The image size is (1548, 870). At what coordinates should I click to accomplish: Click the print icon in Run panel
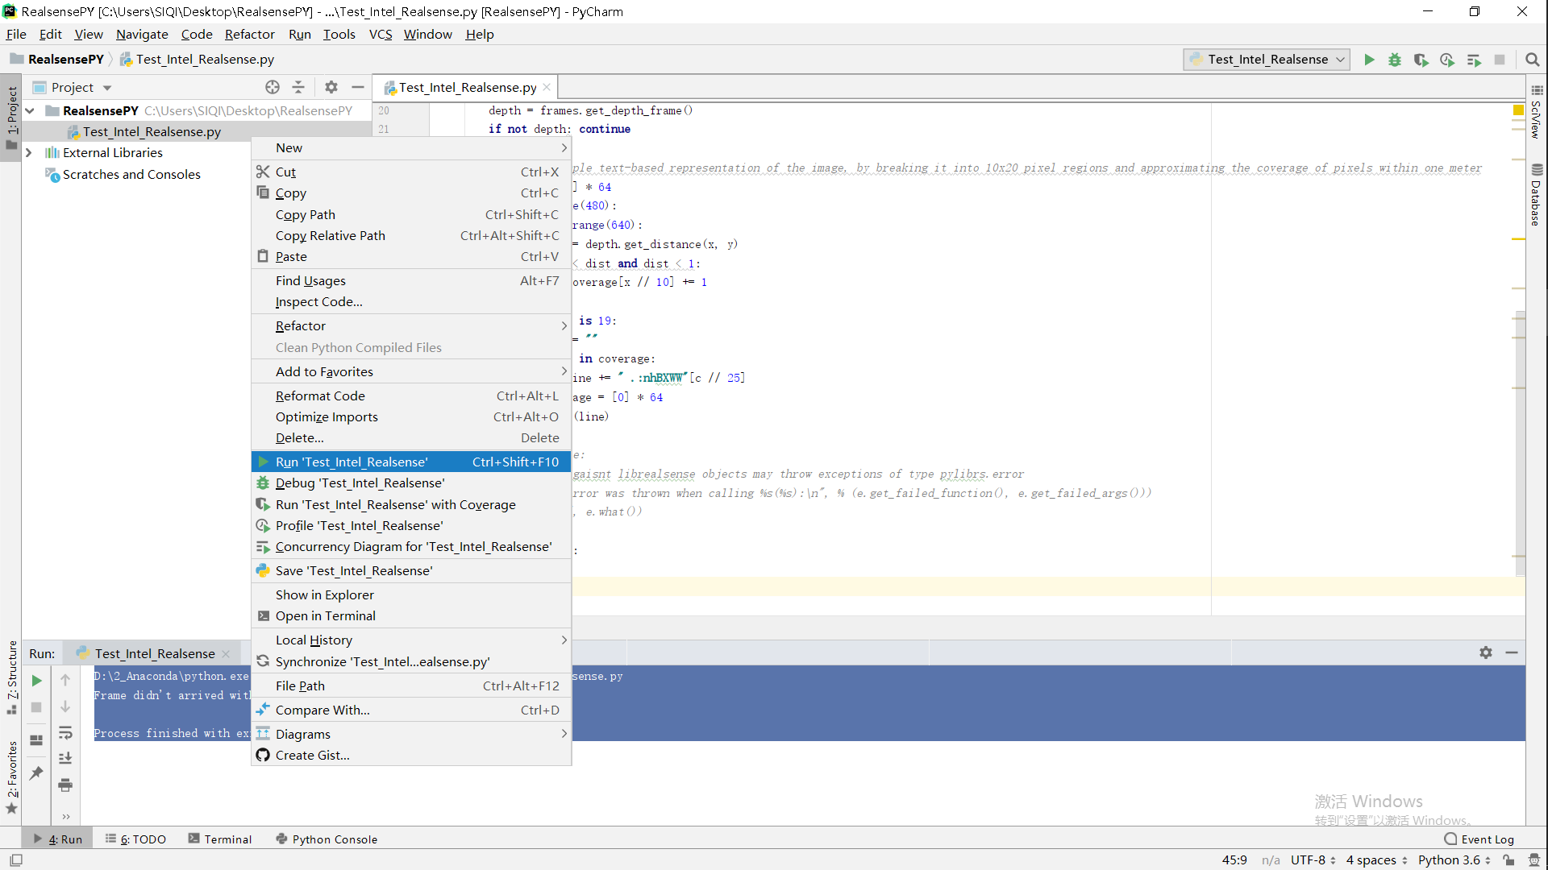[x=65, y=785]
